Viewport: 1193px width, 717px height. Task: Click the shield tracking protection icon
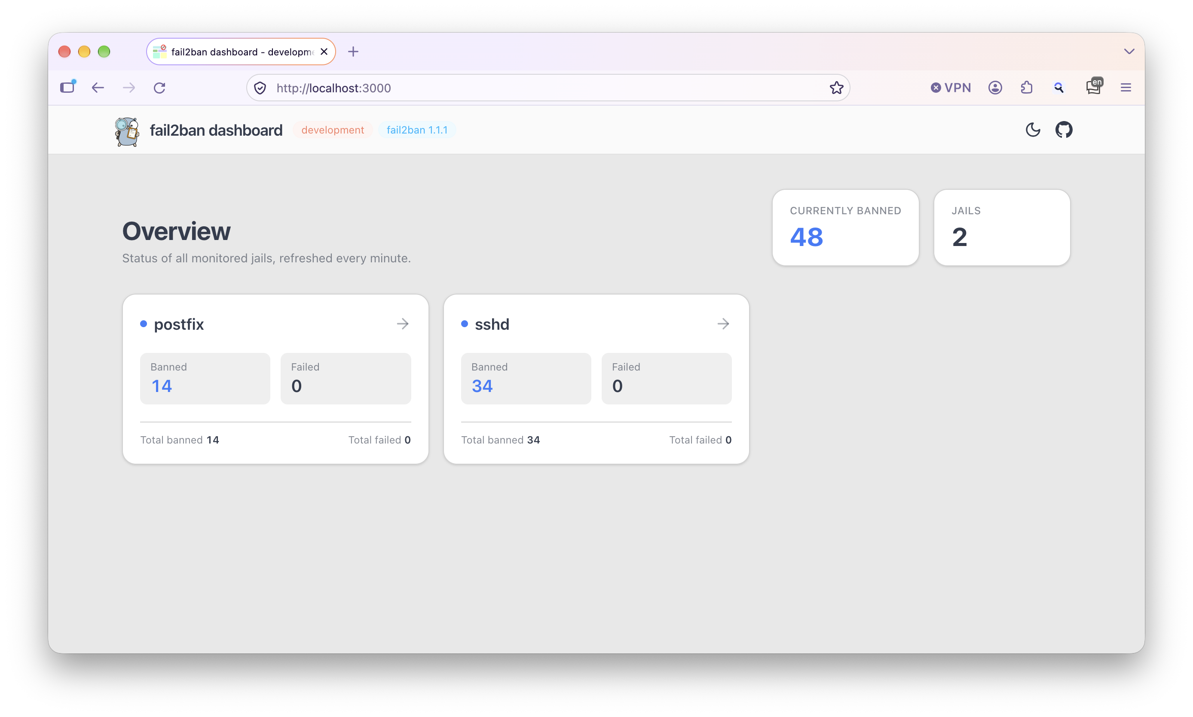tap(260, 88)
